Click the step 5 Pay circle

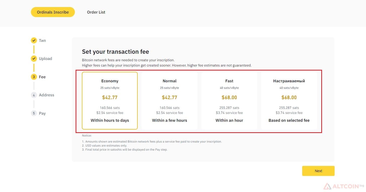pyautogui.click(x=34, y=113)
